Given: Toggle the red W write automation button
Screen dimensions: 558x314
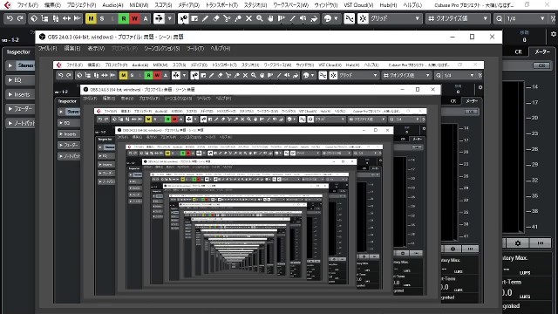Looking at the screenshot, I should pos(134,18).
